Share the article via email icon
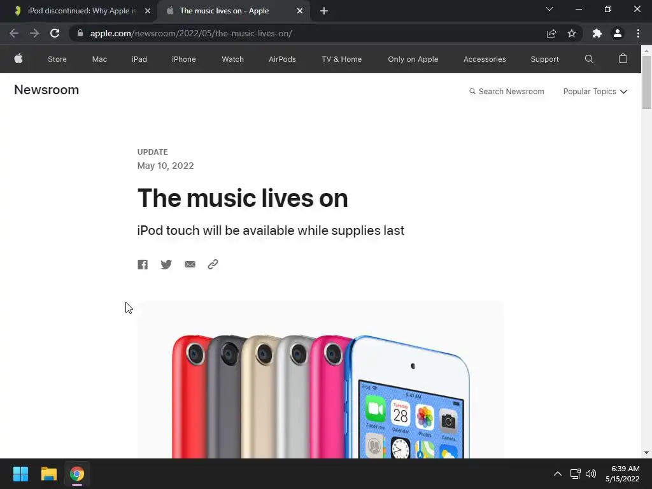The height and width of the screenshot is (489, 652). (x=190, y=264)
